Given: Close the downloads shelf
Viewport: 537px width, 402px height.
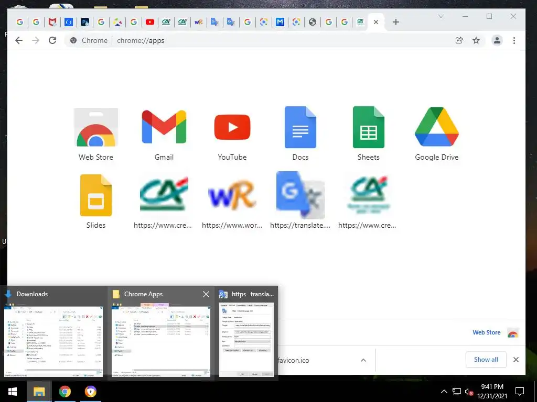Looking at the screenshot, I should pos(516,360).
